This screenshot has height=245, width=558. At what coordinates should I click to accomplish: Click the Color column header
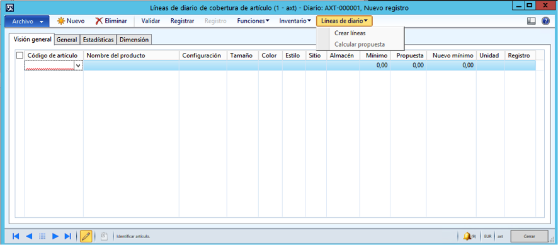click(270, 55)
